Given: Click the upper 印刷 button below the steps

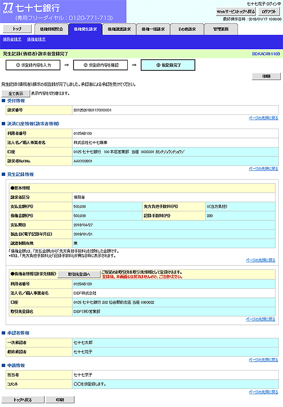Looking at the screenshot, I should point(266,76).
